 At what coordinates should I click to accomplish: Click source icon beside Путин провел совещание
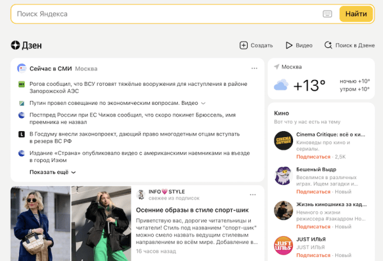22,104
